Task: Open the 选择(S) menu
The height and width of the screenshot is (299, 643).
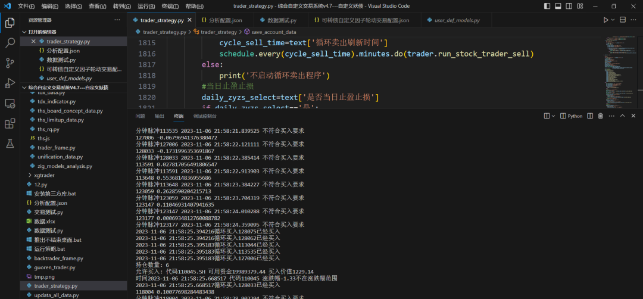Action: 73,6
